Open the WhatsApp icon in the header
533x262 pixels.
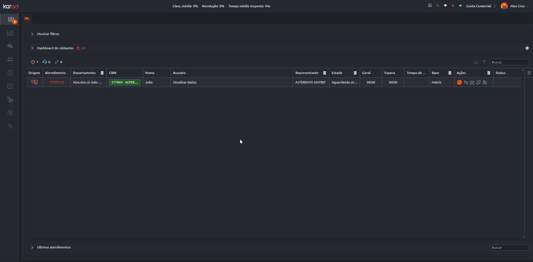[430, 6]
